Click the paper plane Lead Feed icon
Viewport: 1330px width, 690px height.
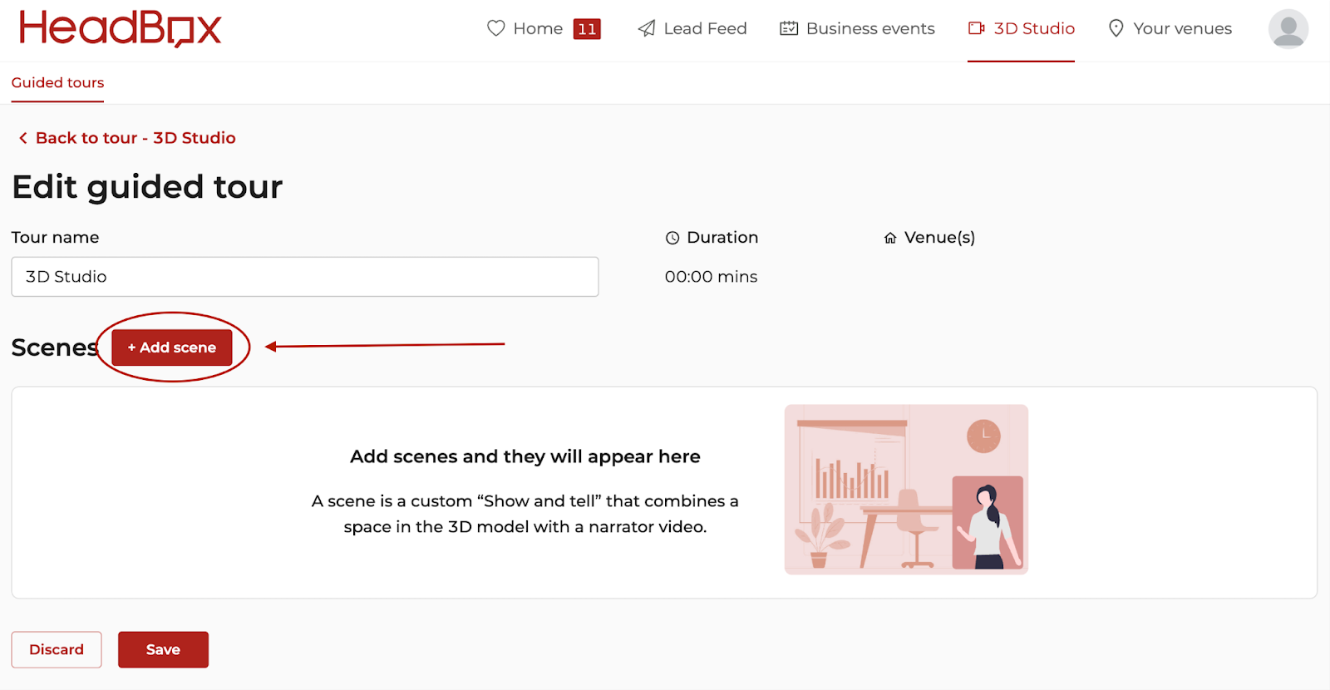tap(646, 28)
